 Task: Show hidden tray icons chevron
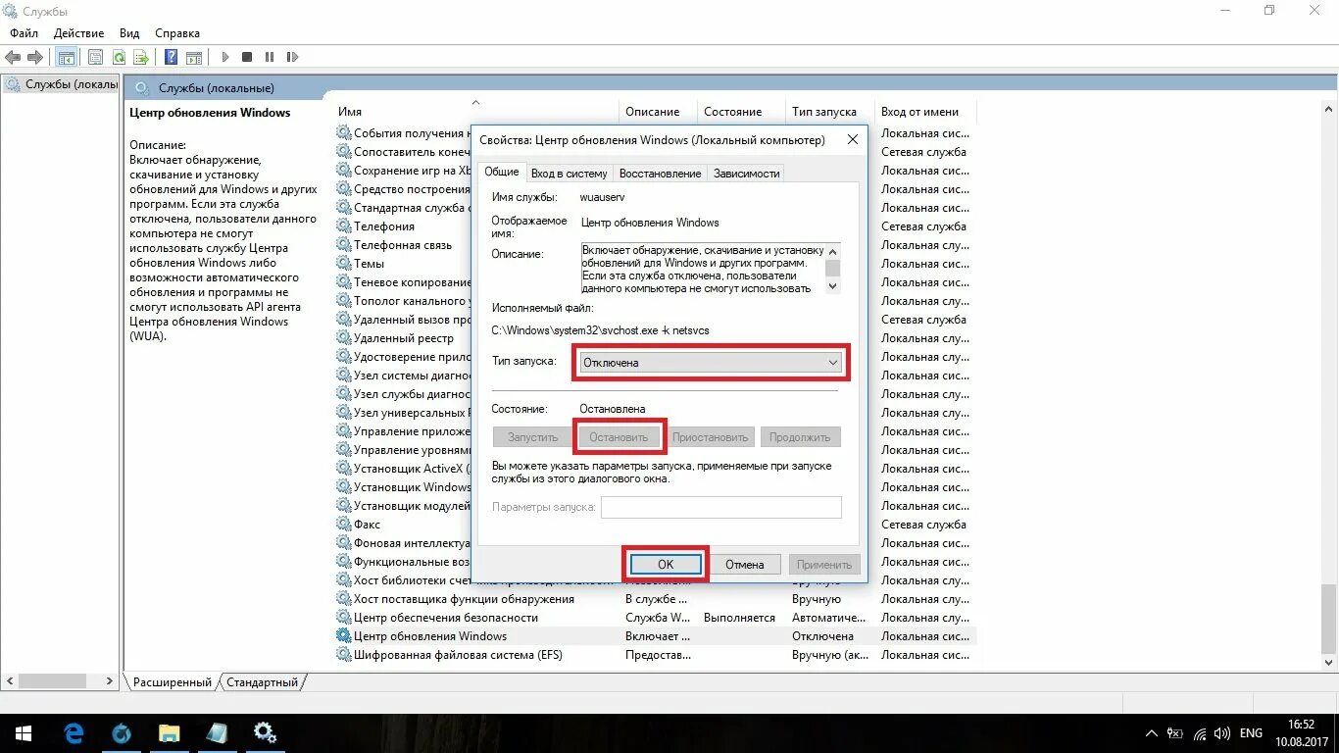point(1152,733)
